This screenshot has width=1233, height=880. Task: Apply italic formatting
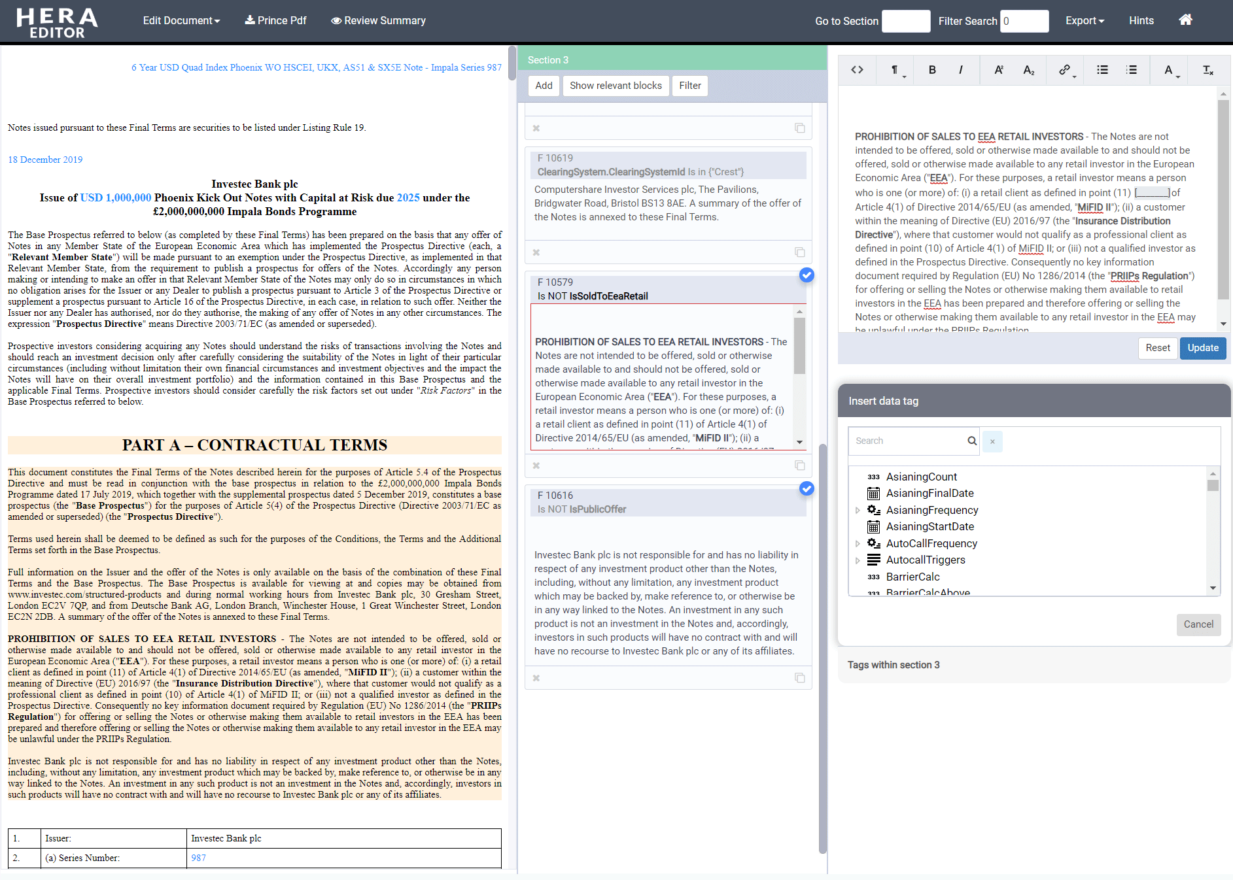pos(960,70)
